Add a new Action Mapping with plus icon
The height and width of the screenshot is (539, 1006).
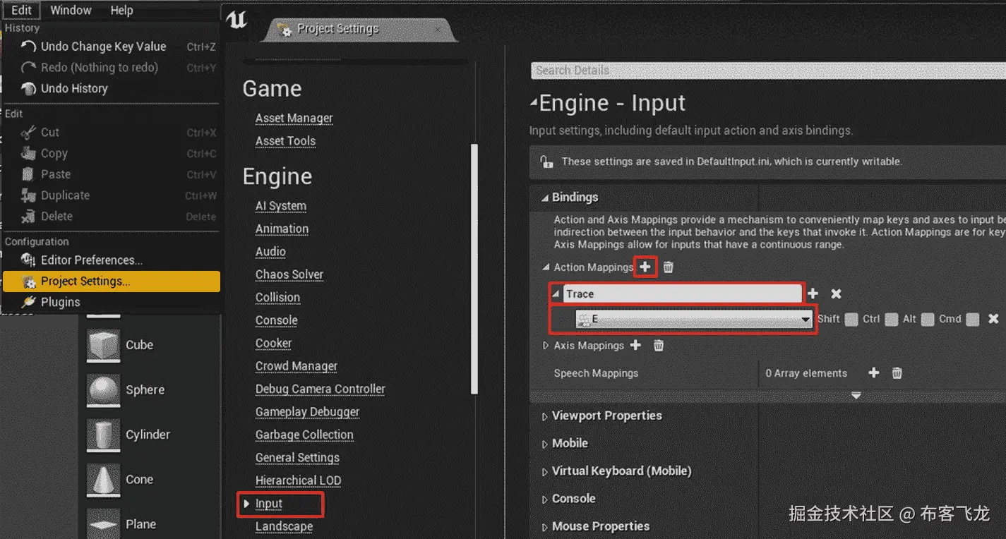645,267
